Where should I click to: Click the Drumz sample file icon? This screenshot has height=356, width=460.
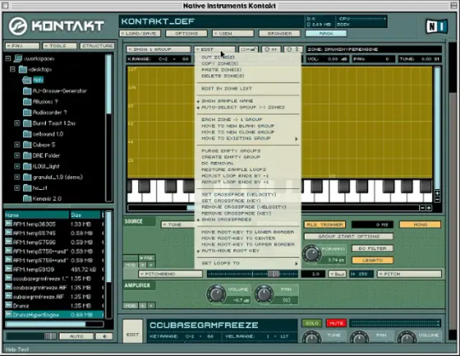(9, 305)
